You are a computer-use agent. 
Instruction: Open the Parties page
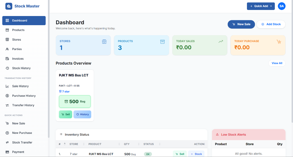[x=24, y=49]
